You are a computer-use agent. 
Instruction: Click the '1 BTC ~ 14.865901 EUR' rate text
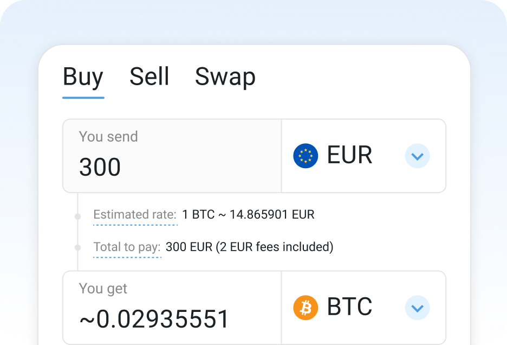click(x=248, y=215)
